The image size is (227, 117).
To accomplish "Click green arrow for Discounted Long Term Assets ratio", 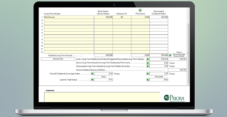I will [148, 66].
